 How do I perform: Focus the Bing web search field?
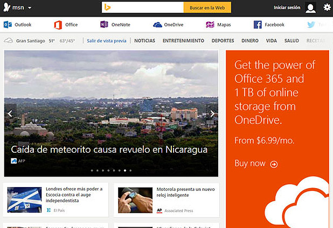[142, 8]
